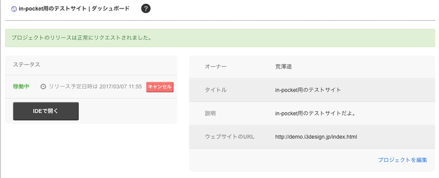Click the website URL demo.i3design.jp/index.html
The width and height of the screenshot is (439, 178).
click(316, 137)
